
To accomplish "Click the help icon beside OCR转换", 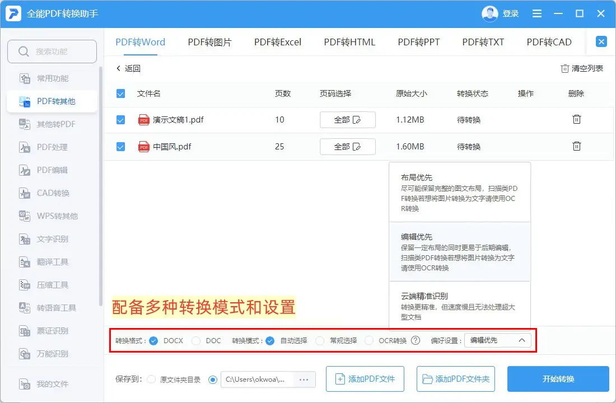I will [x=416, y=340].
